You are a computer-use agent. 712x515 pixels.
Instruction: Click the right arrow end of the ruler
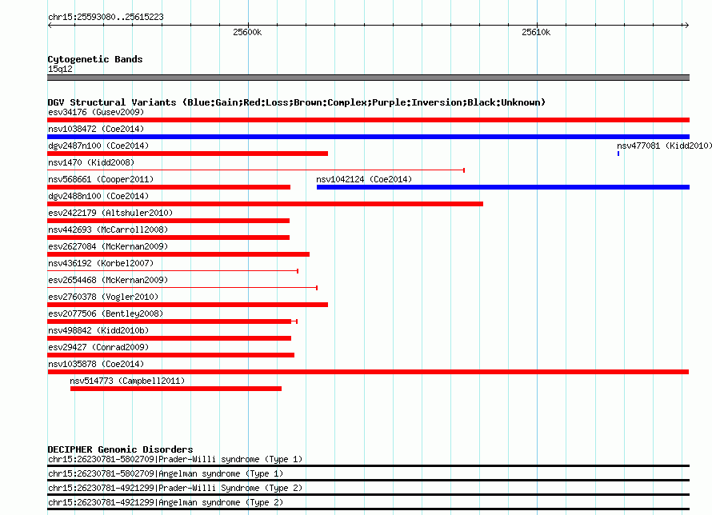point(686,26)
